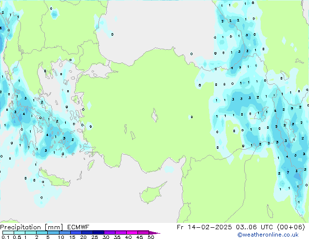
Task: Click the precipitation value '7' on the map
Action: tap(288, 173)
